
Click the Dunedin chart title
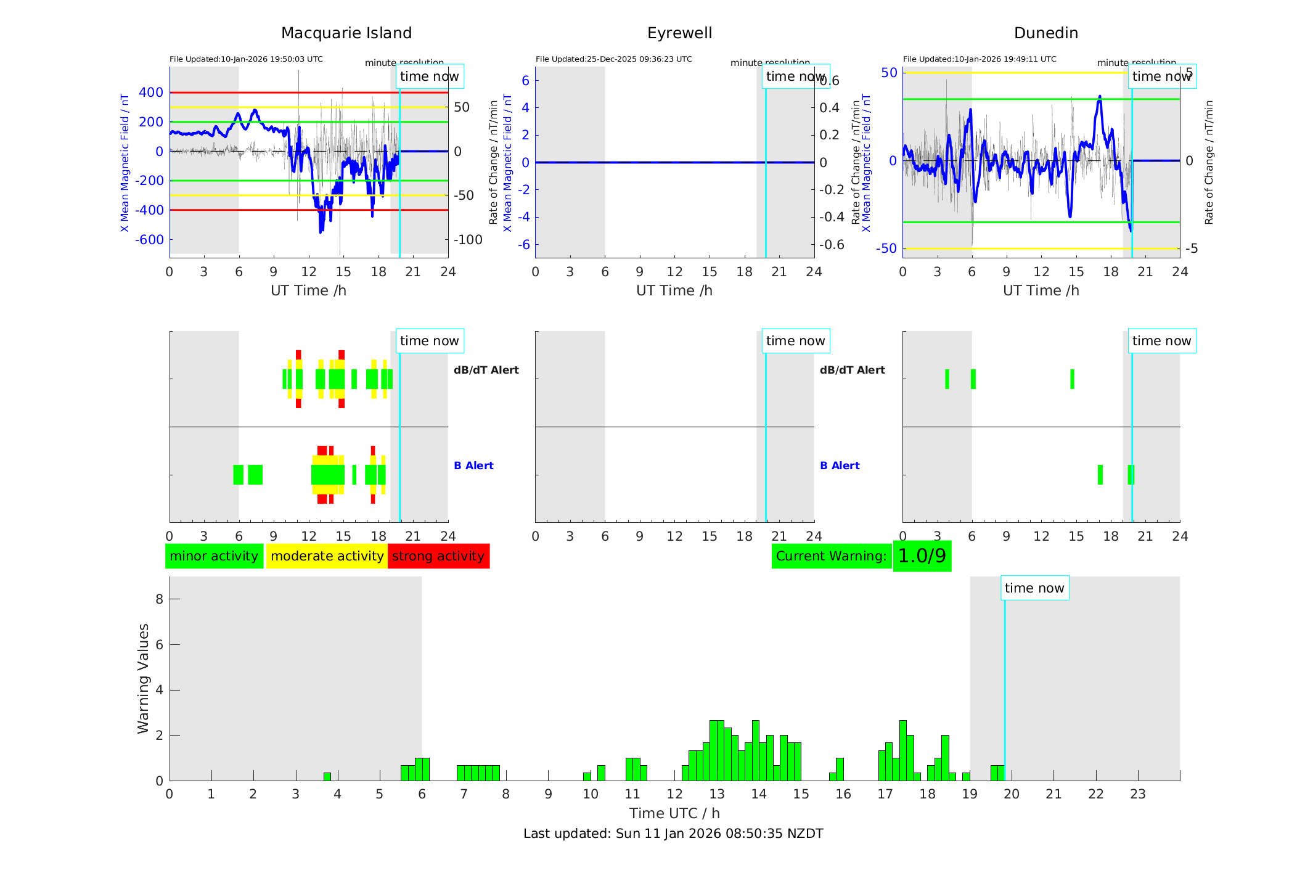tap(1045, 33)
